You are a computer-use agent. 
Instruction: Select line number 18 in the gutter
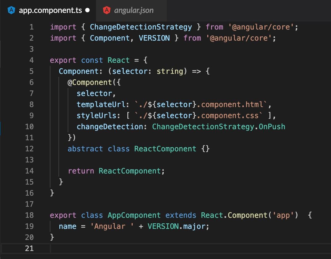[x=29, y=215]
